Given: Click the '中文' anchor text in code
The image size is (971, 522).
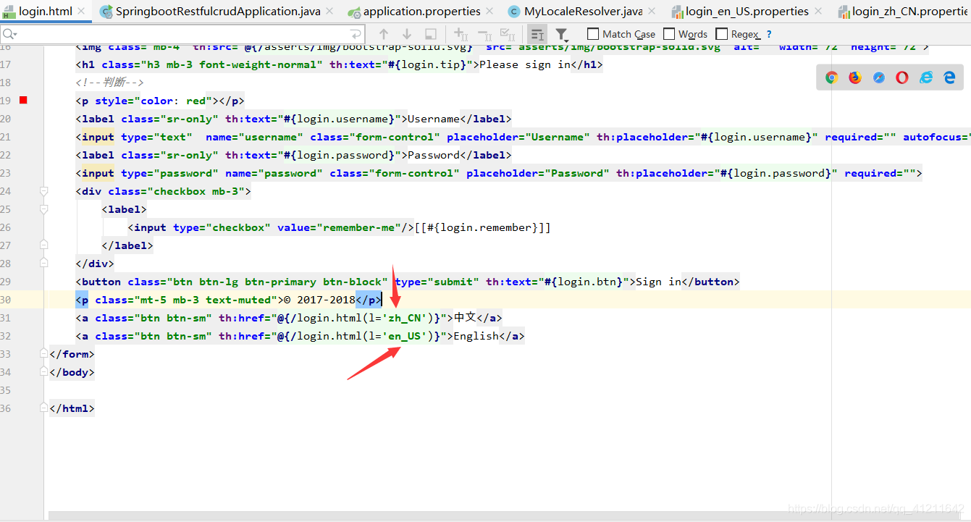Looking at the screenshot, I should (465, 318).
